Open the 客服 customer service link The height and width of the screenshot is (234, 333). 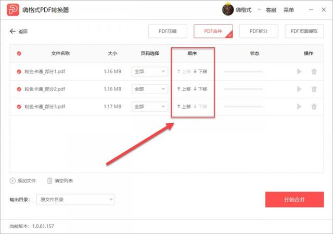point(271,10)
